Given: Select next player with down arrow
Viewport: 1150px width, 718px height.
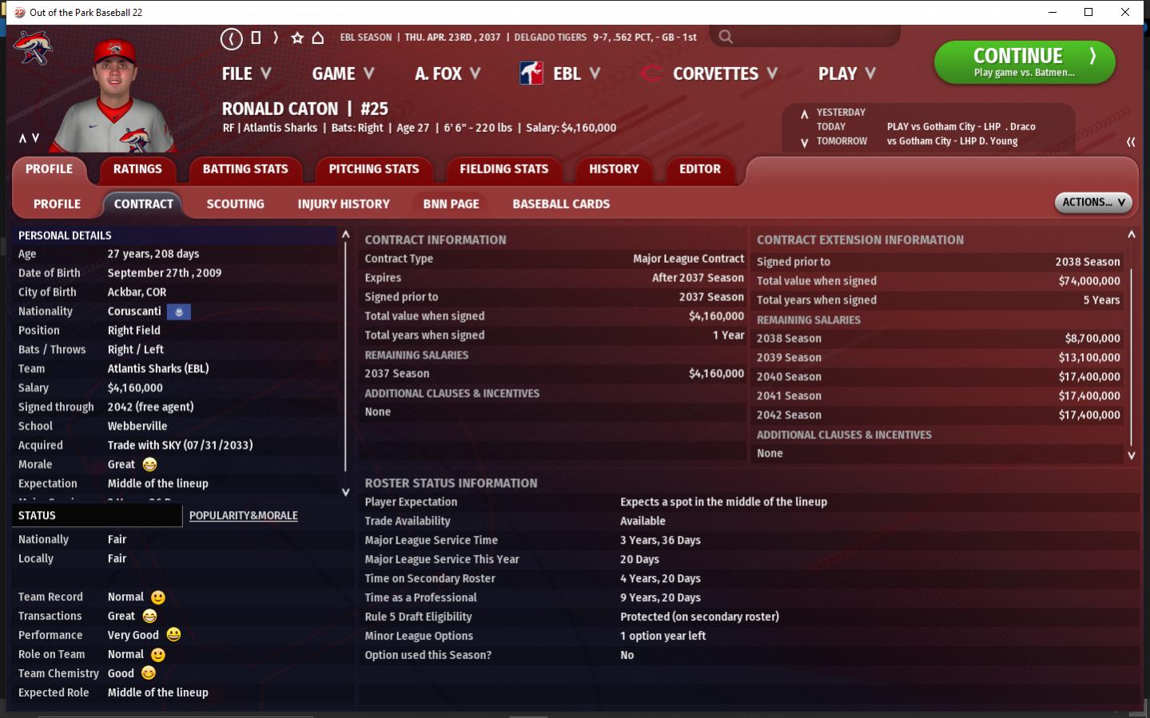Looking at the screenshot, I should point(35,137).
